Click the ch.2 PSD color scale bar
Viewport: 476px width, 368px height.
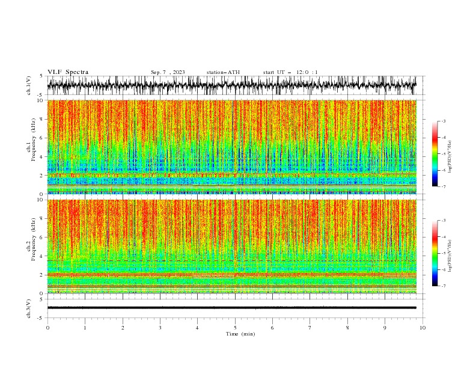tap(435, 253)
